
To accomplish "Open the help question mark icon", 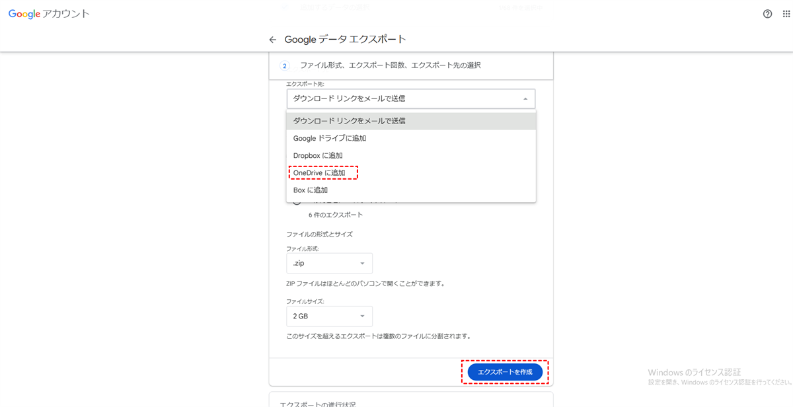I will [767, 14].
